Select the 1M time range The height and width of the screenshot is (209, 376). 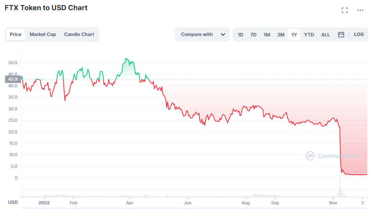[x=267, y=34]
